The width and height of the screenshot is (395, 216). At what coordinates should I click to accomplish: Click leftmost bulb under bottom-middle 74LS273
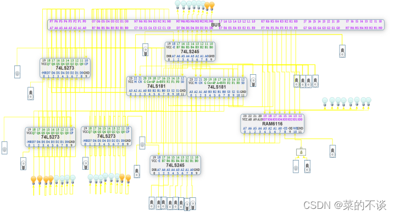[90, 179]
